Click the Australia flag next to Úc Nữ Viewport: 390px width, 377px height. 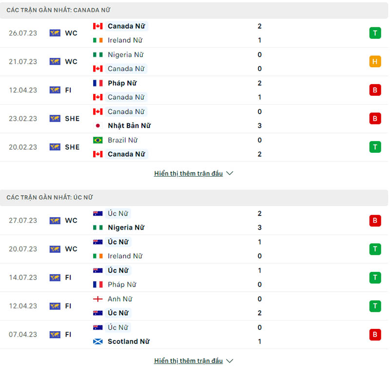tap(97, 213)
